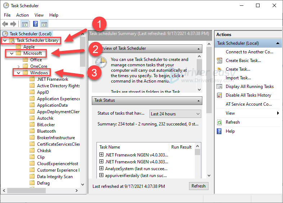Click the Refresh button at the bottom
Screen dimensions: 283x203
198,186
